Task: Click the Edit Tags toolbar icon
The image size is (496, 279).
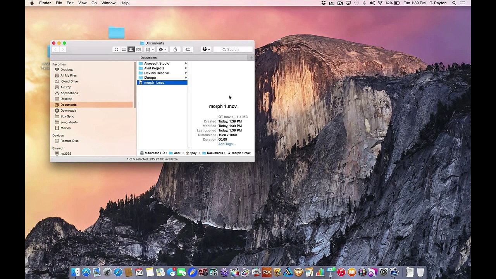Action: [x=188, y=50]
